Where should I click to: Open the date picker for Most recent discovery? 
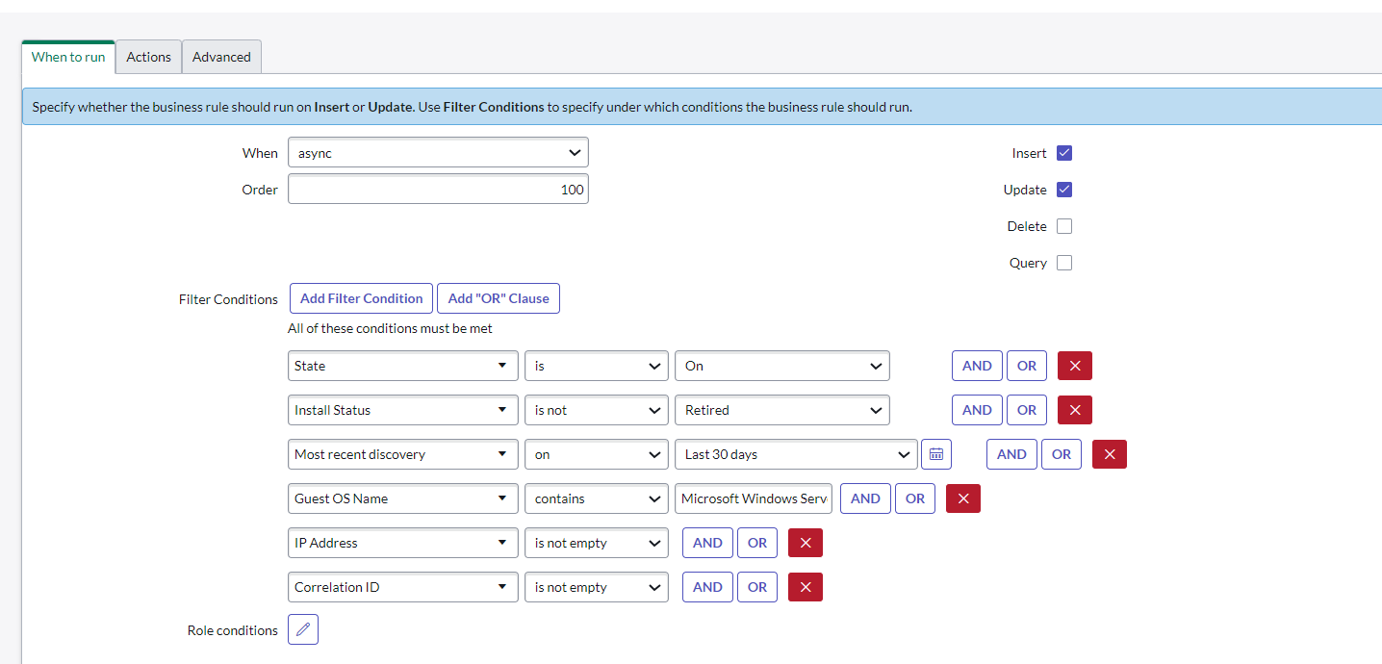[x=935, y=454]
